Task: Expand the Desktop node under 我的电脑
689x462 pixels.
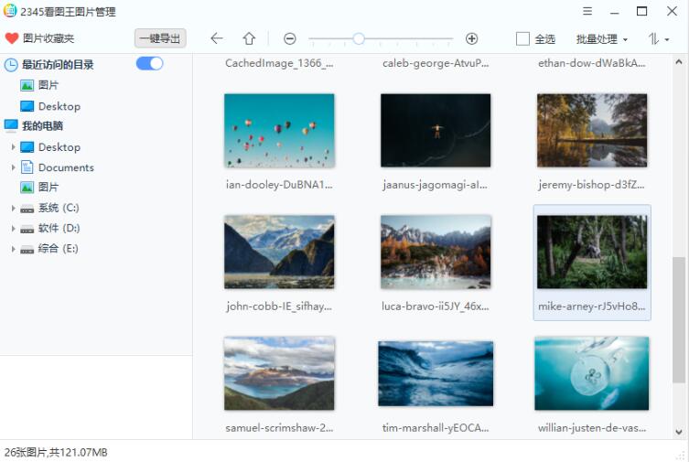Action: (13, 147)
